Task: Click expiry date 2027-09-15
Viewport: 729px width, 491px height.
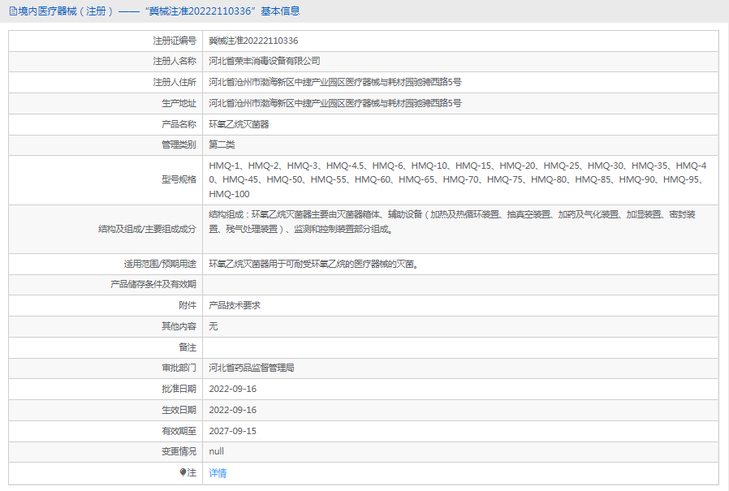Action: pos(232,431)
